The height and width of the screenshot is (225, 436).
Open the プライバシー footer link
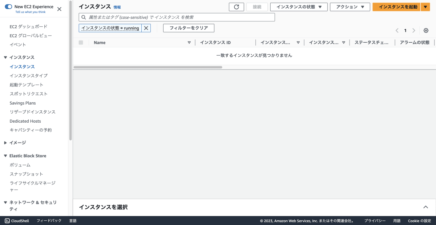(x=375, y=221)
